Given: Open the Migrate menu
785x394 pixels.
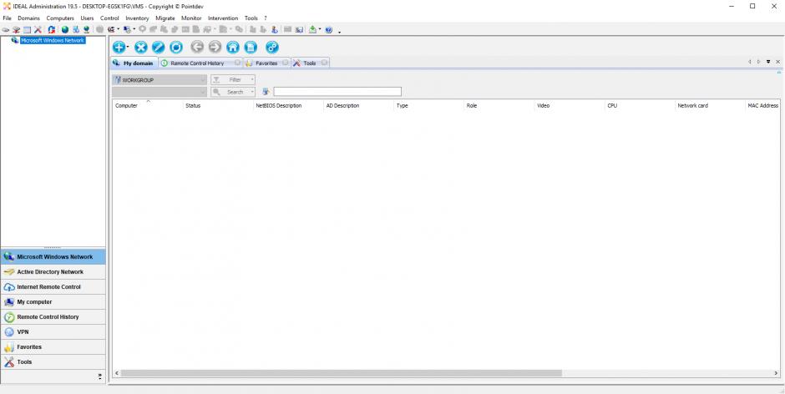Looking at the screenshot, I should [165, 18].
